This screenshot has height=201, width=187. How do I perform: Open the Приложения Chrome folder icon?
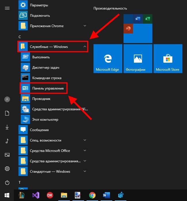(x=23, y=26)
